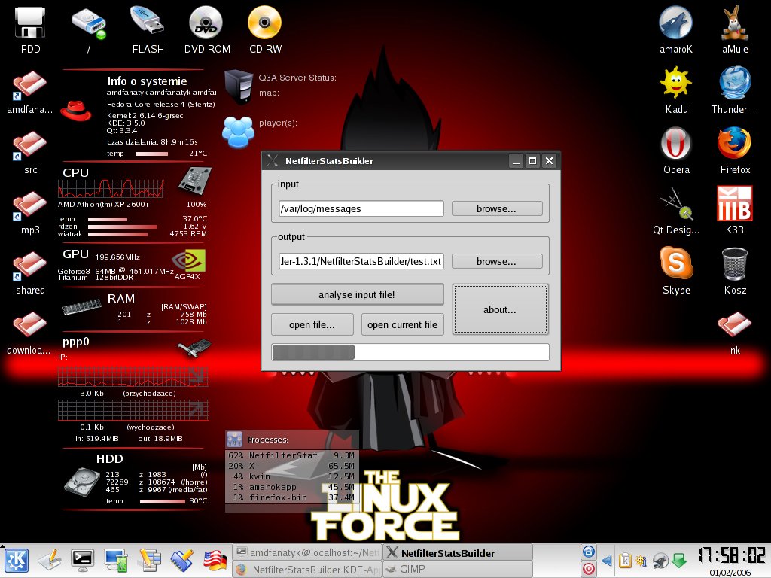Launch the Opera browser icon
771x578 pixels.
coord(675,144)
